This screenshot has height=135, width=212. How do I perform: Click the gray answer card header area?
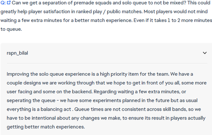tap(107, 53)
